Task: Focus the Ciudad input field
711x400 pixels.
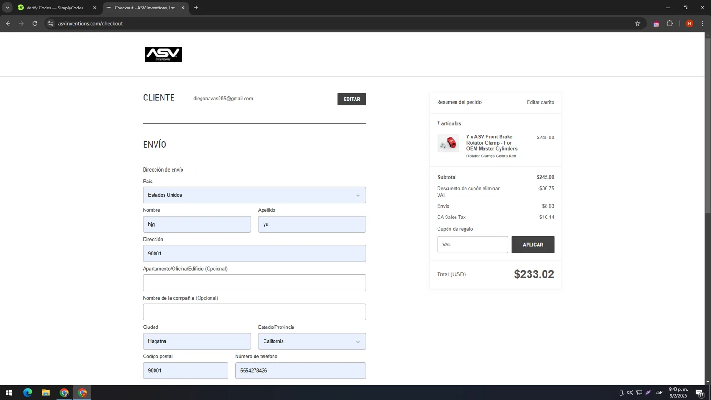Action: tap(197, 341)
